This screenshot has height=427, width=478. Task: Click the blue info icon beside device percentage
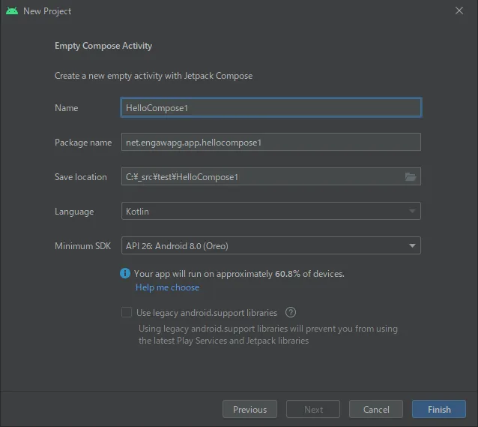point(125,274)
